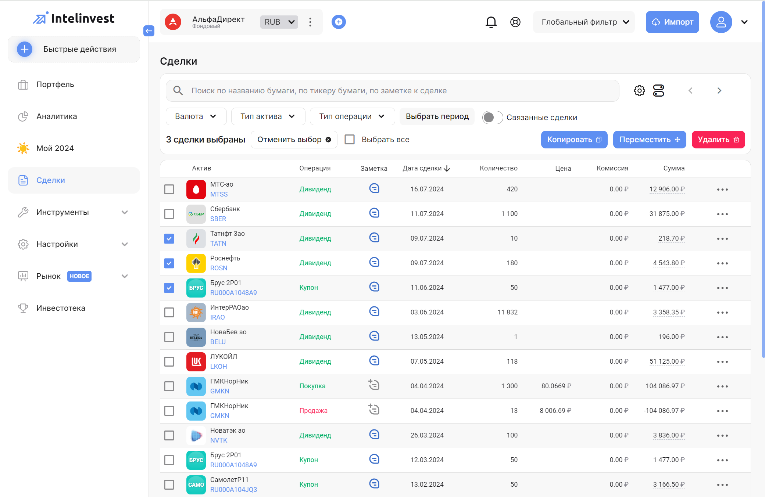Open row actions menu for ЛУКОЙЛ
Image resolution: width=765 pixels, height=497 pixels.
pos(722,362)
